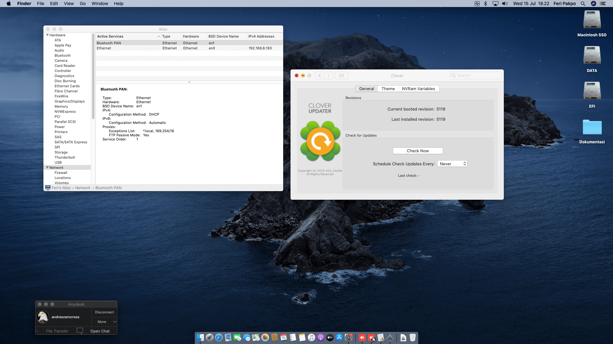Open the Finder File menu
The image size is (613, 344).
pyautogui.click(x=41, y=4)
